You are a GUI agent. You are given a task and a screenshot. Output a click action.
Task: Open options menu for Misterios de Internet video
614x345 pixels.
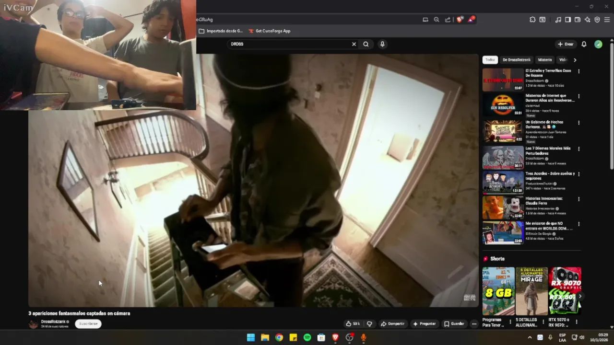(579, 97)
